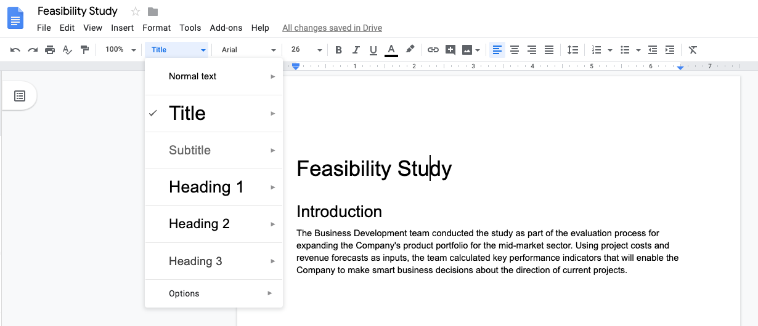Image resolution: width=758 pixels, height=326 pixels.
Task: Redo the last action
Action: tap(33, 50)
